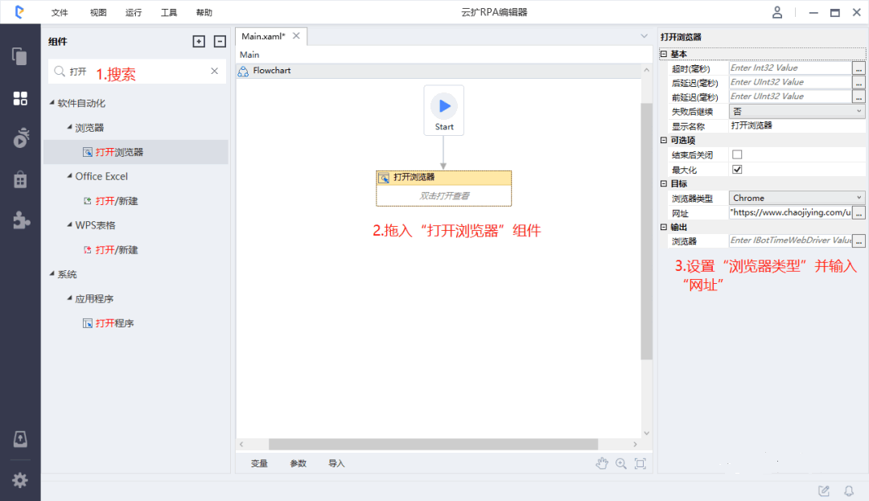Enable the 结束后关闭 checkbox

(x=737, y=154)
